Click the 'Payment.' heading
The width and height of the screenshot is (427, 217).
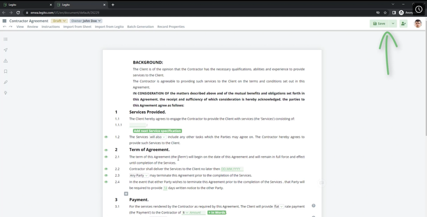139,200
